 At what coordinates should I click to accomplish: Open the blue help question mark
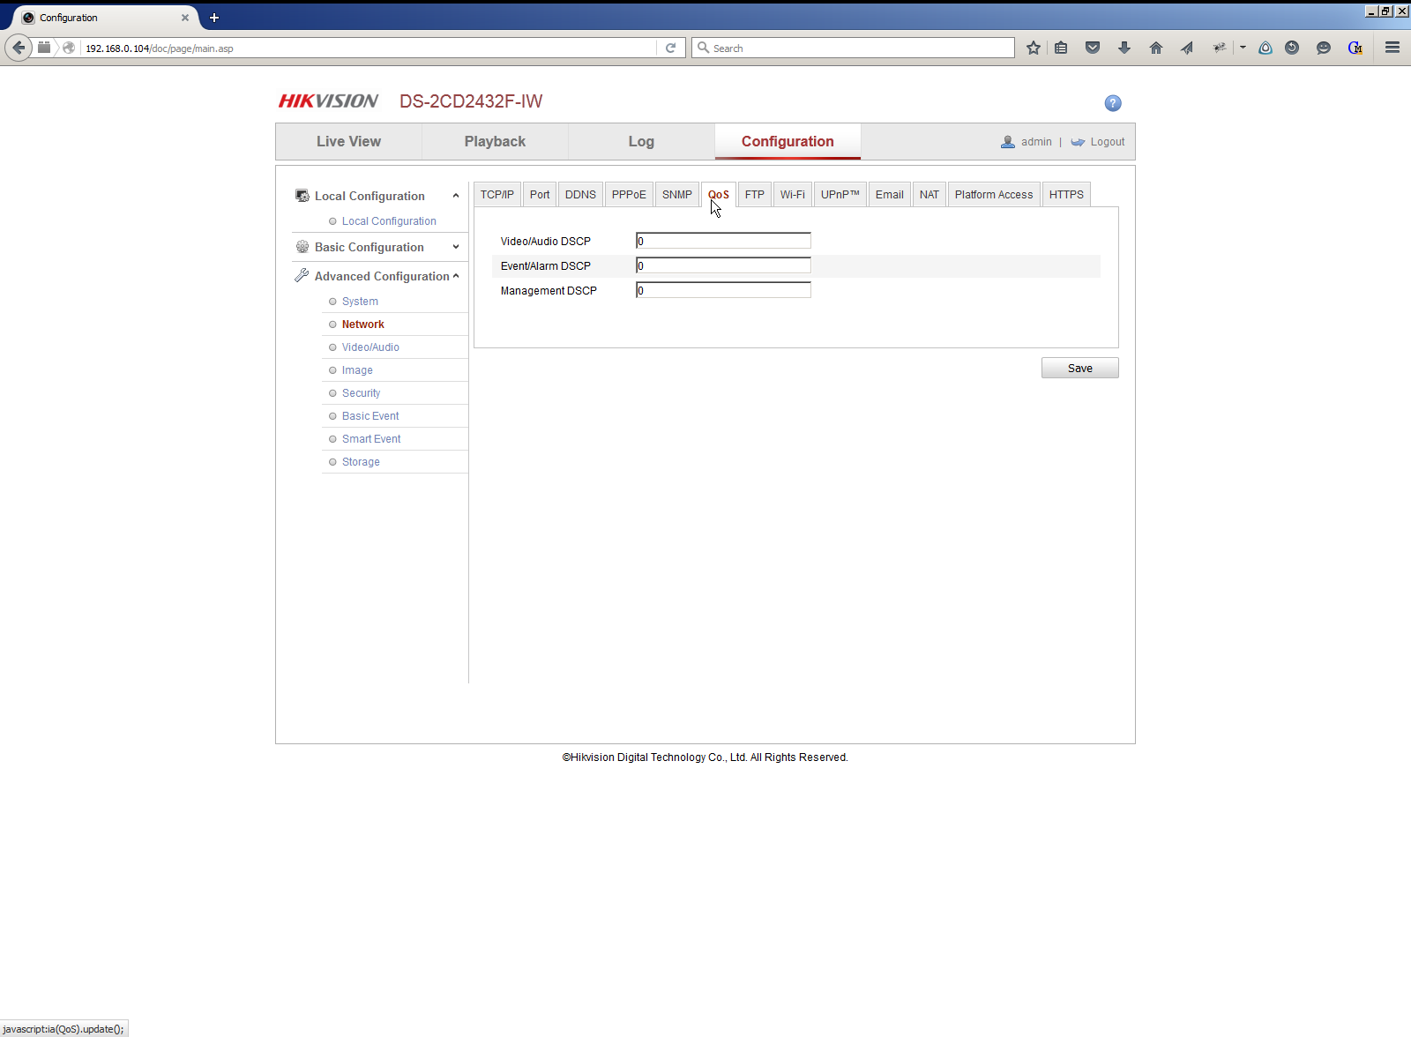coord(1113,103)
